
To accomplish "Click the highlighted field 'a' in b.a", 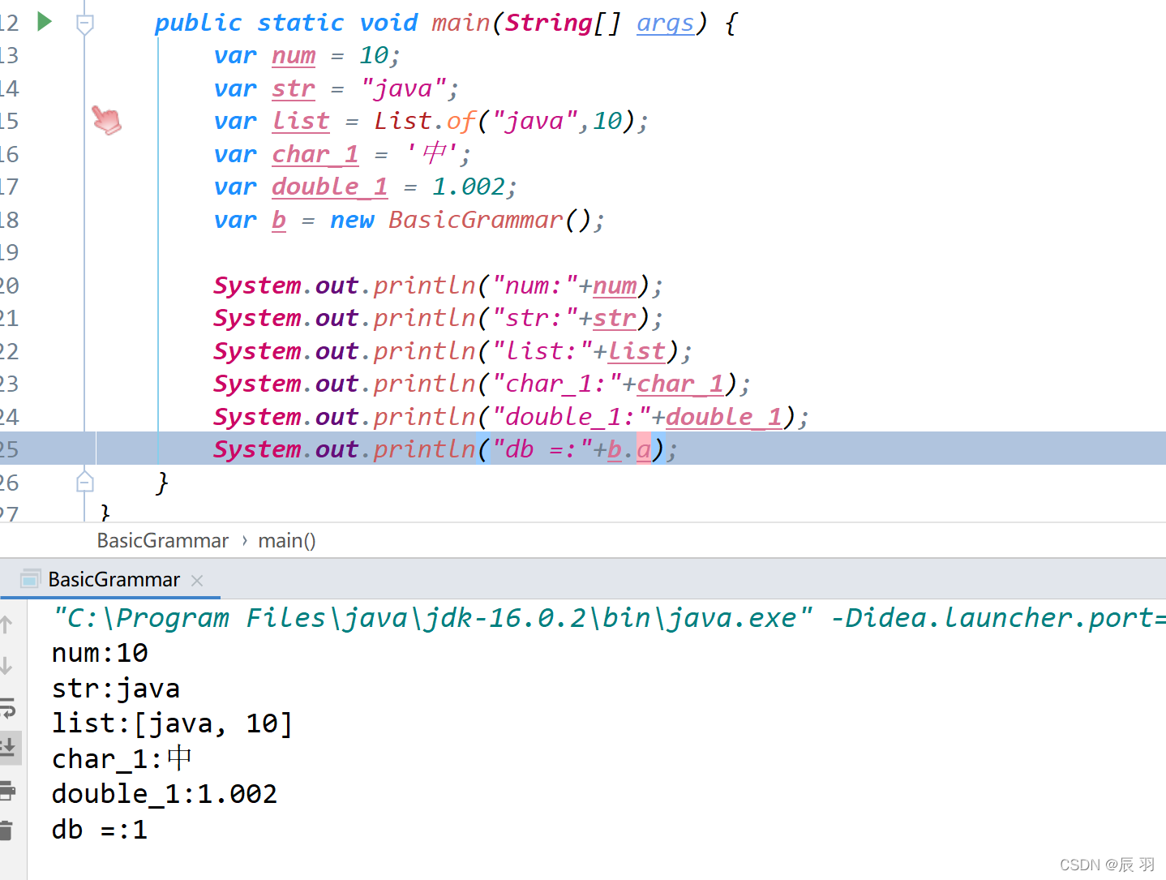I will pos(644,449).
